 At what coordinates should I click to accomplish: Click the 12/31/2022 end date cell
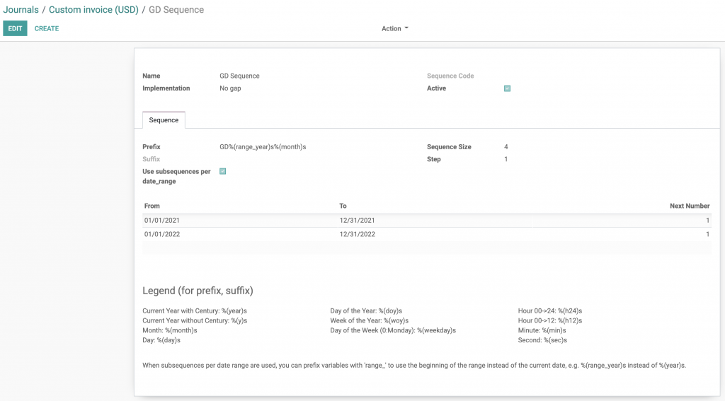tap(357, 234)
